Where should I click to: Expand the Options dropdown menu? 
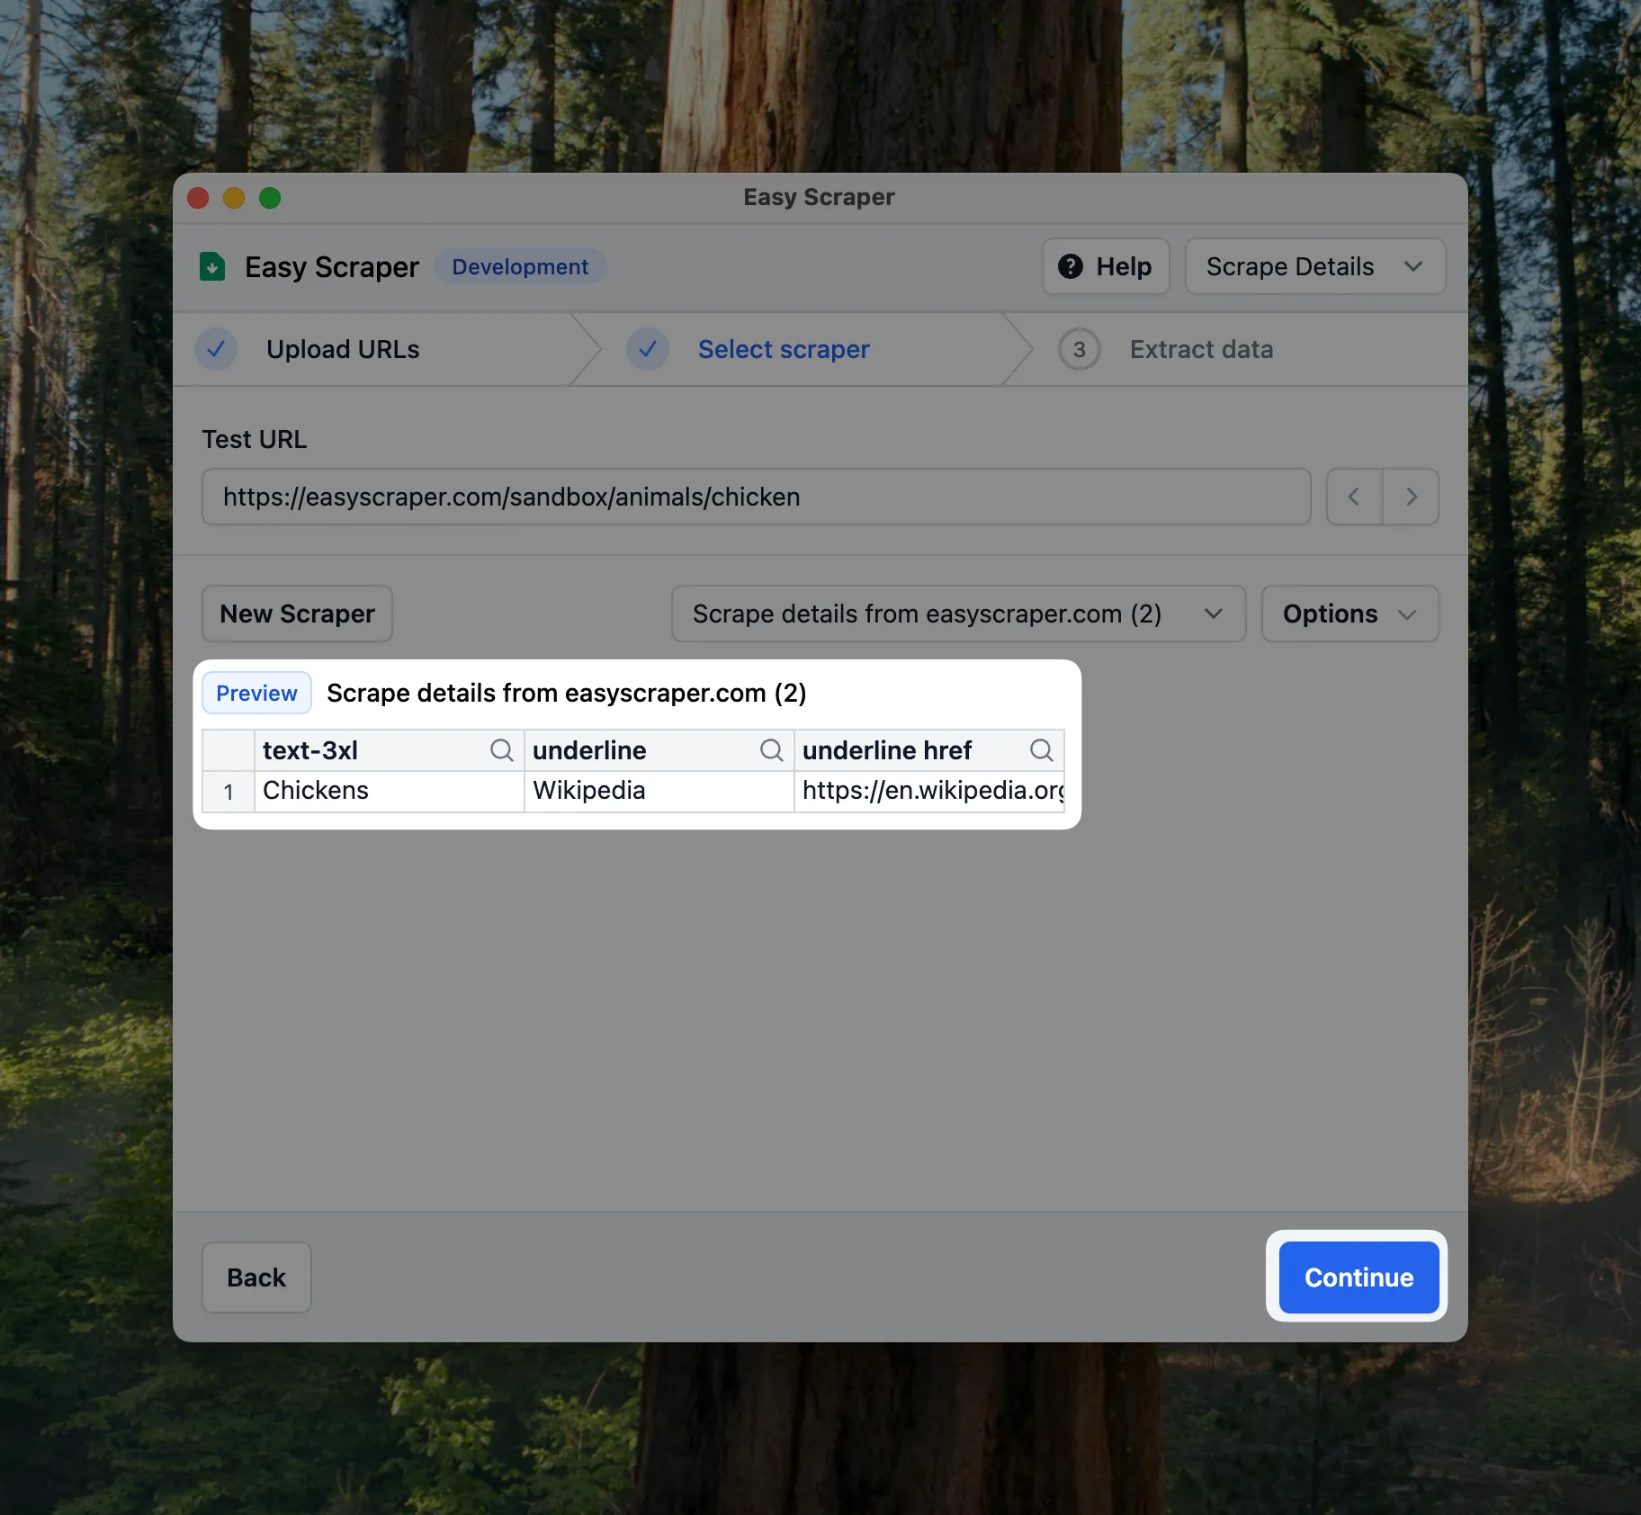(x=1350, y=614)
